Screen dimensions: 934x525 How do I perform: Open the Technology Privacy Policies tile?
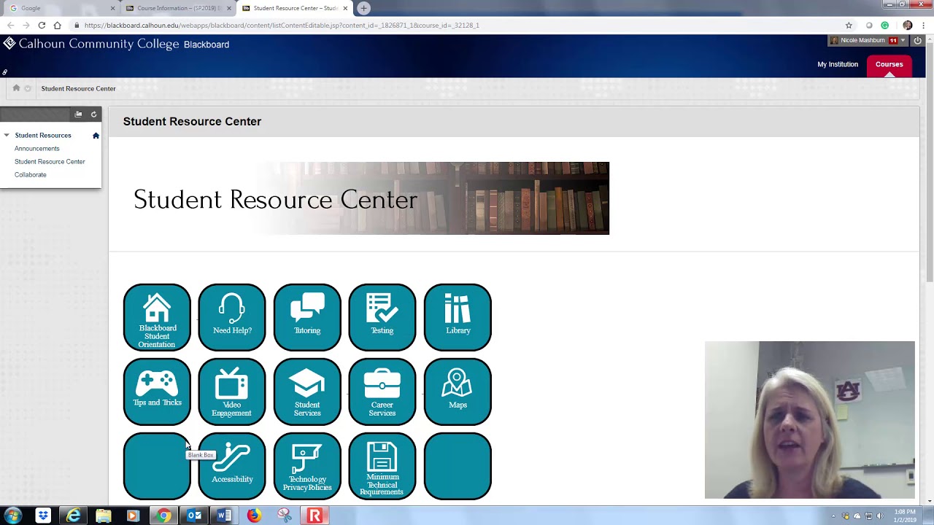307,466
